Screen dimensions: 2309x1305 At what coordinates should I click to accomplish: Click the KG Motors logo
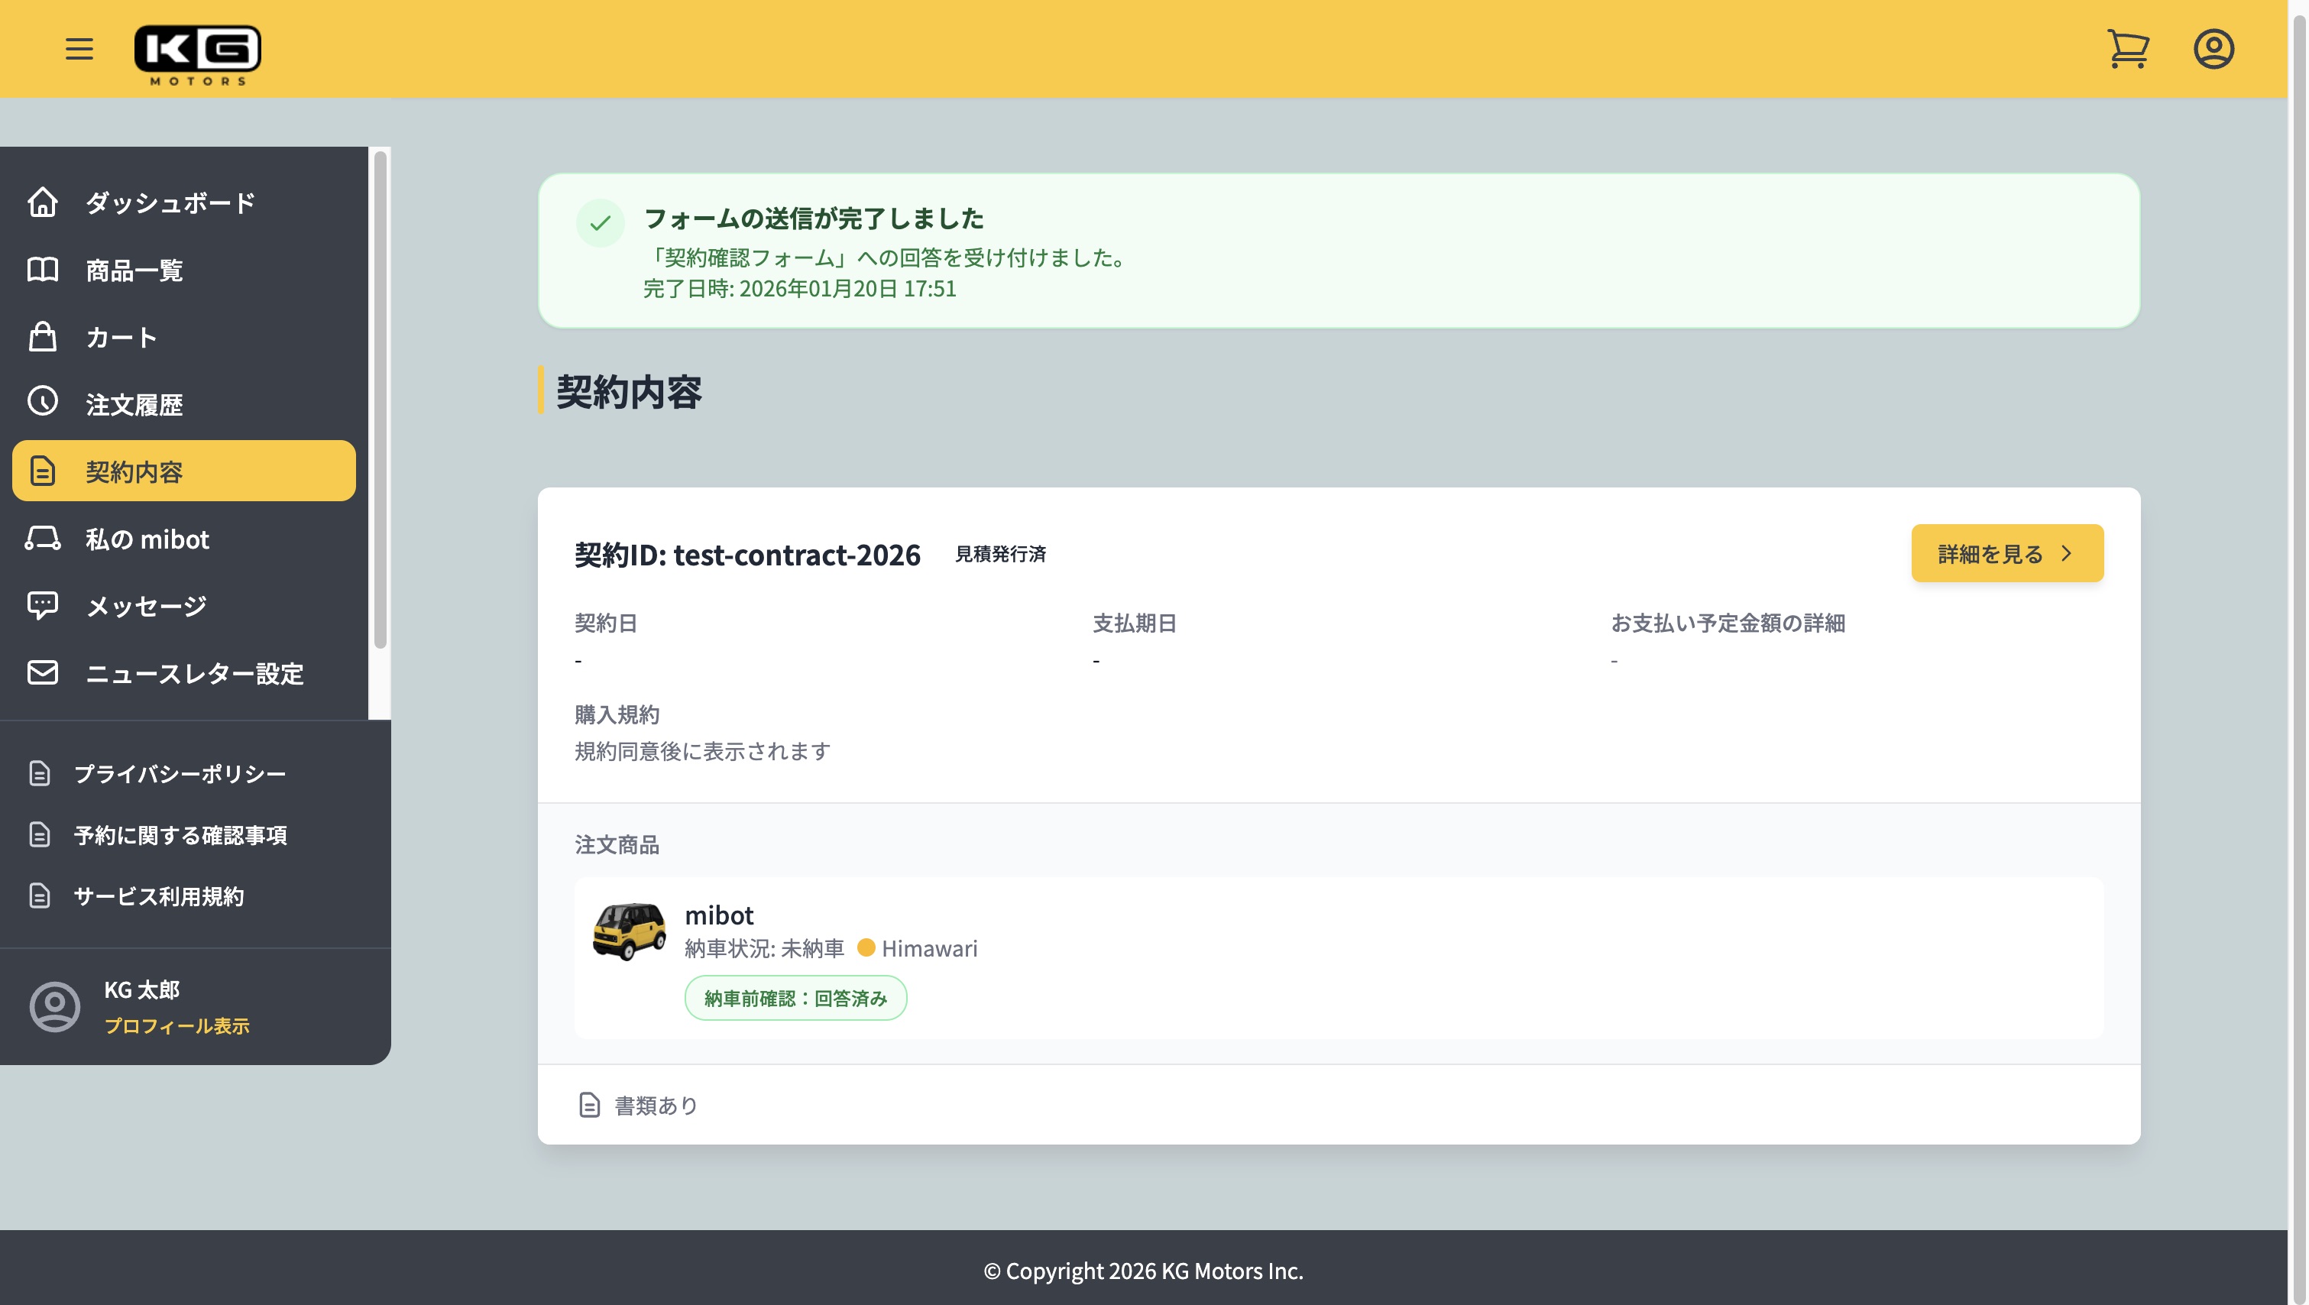tap(199, 53)
